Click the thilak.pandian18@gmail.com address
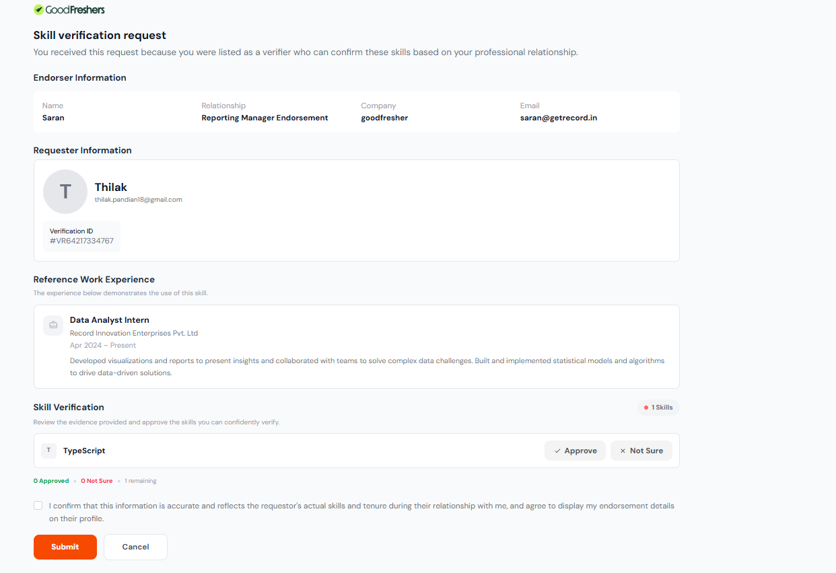This screenshot has height=573, width=836. click(x=139, y=200)
